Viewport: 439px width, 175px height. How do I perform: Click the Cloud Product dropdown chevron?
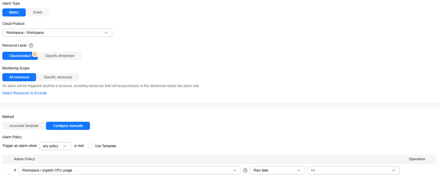106,33
